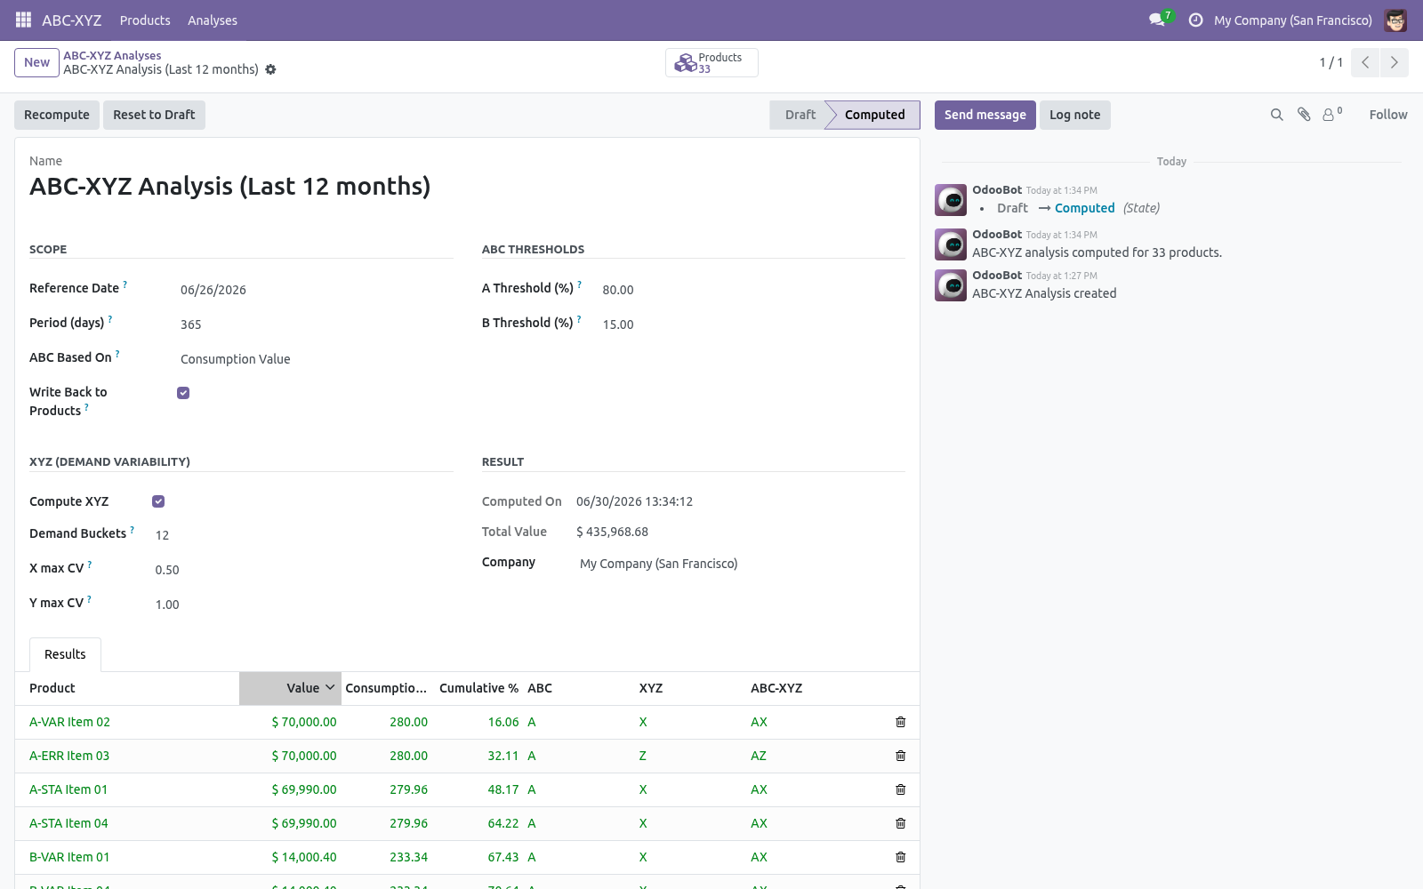The width and height of the screenshot is (1423, 889).
Task: Delete the A-STA Item 04 result row
Action: tap(900, 823)
